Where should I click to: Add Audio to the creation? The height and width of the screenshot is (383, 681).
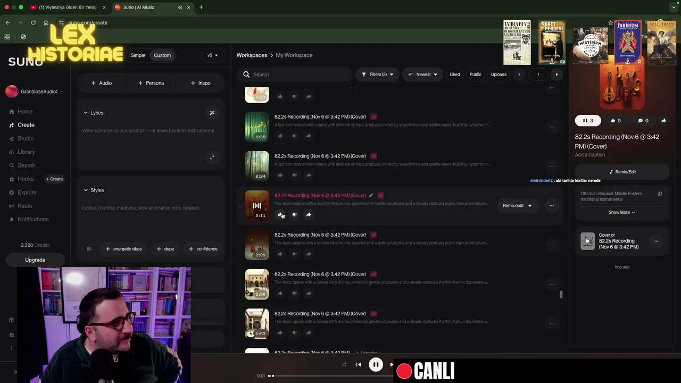pos(102,83)
